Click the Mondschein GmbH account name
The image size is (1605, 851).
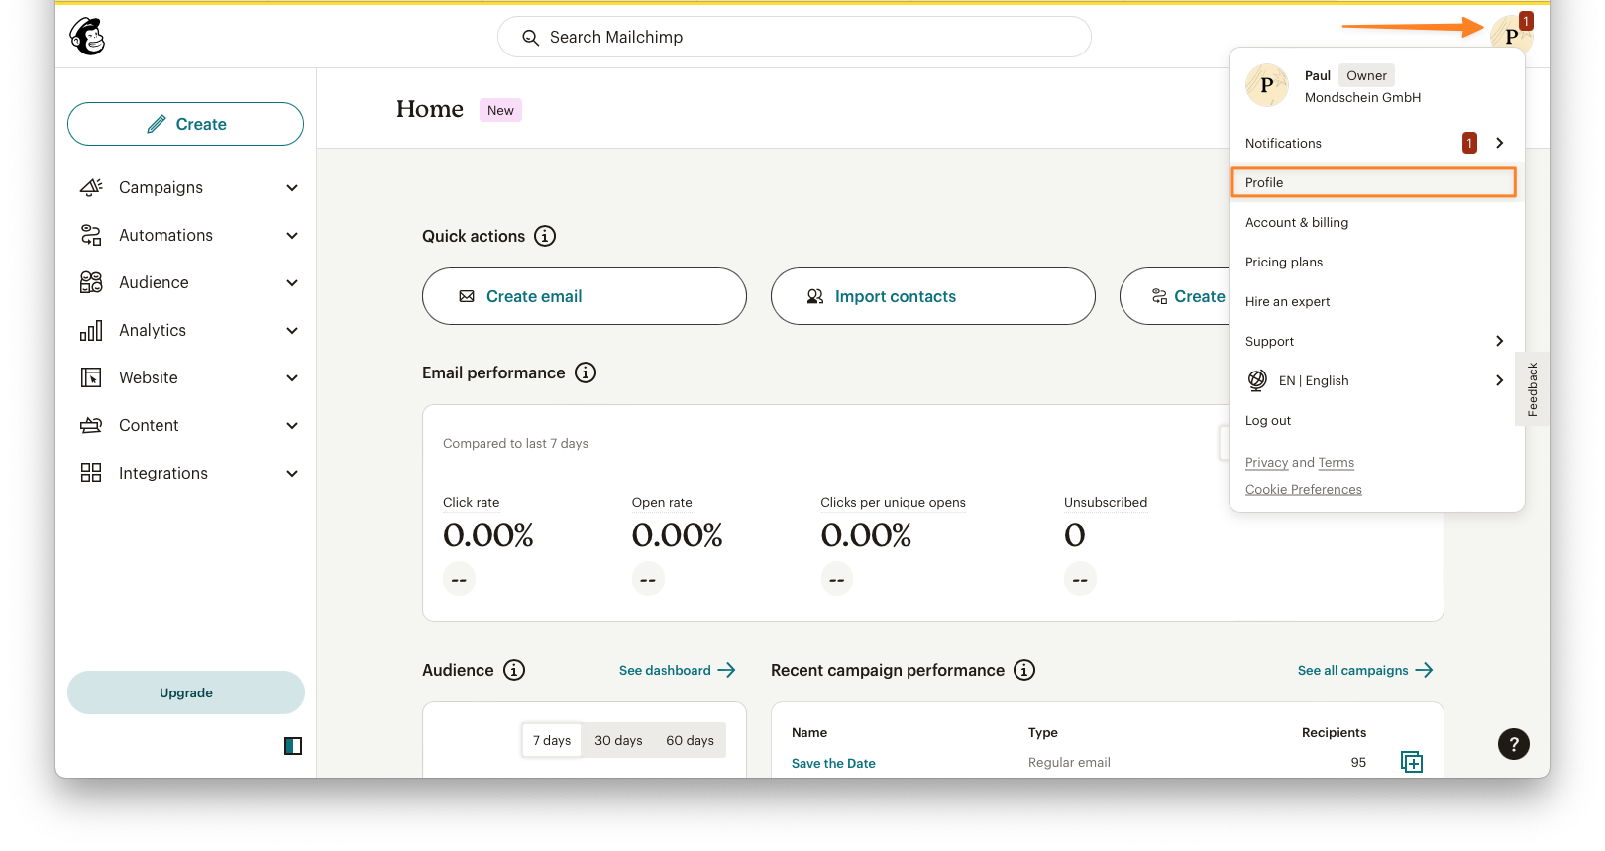coord(1362,97)
